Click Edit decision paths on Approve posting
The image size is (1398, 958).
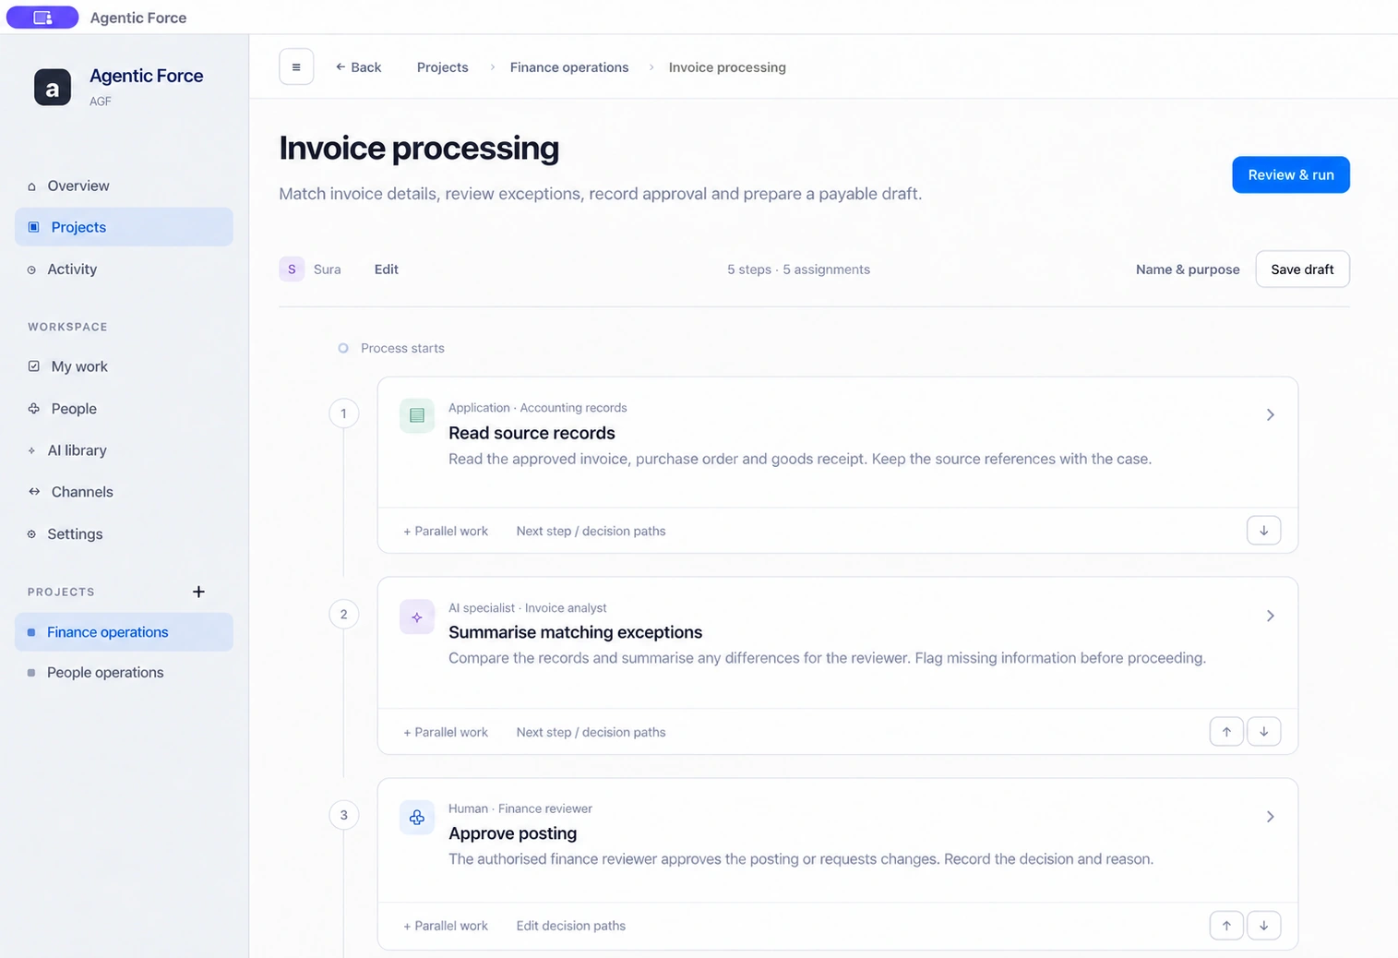pos(571,926)
